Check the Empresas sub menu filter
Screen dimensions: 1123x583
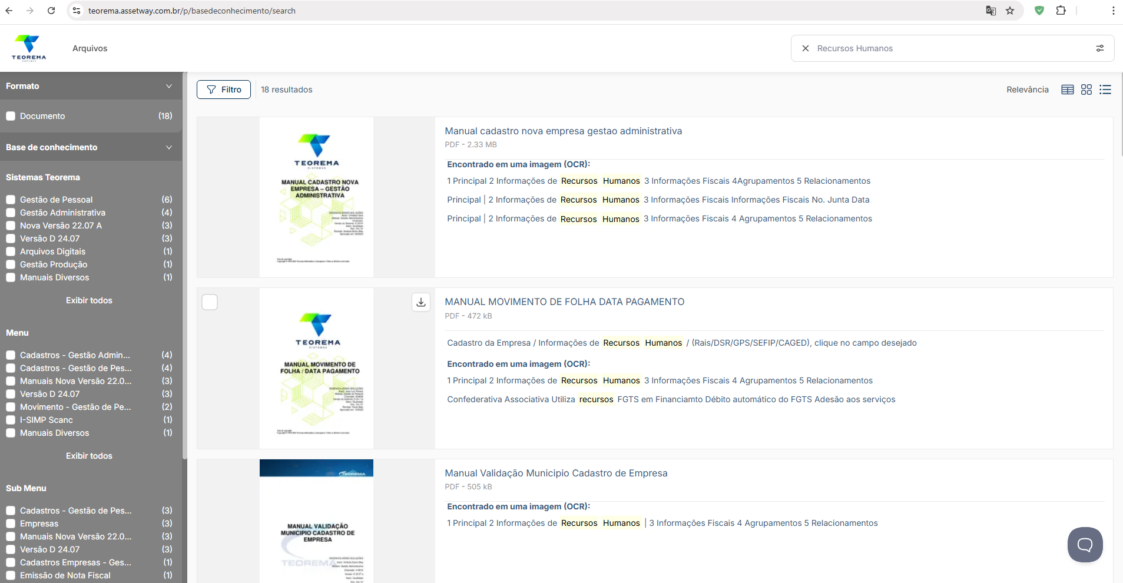11,524
